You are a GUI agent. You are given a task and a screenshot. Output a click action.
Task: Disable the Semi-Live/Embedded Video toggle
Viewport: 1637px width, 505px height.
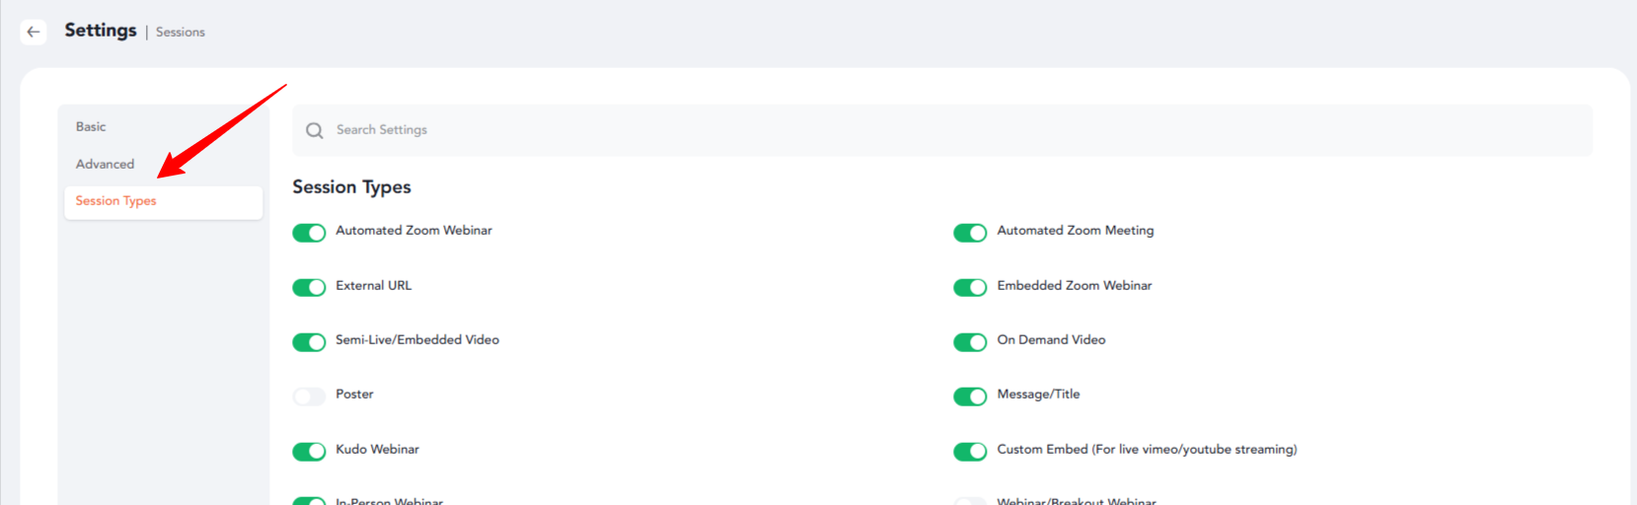(309, 342)
